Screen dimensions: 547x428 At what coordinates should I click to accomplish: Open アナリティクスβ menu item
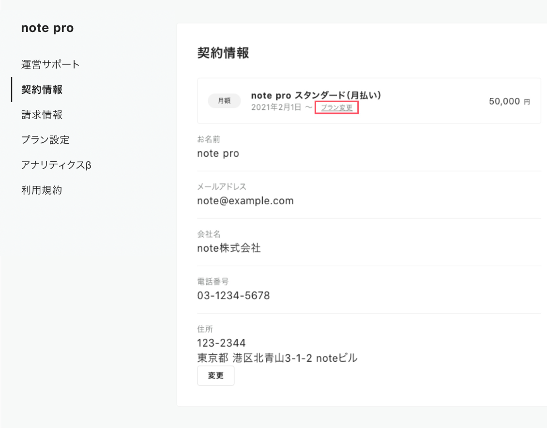[x=56, y=165]
